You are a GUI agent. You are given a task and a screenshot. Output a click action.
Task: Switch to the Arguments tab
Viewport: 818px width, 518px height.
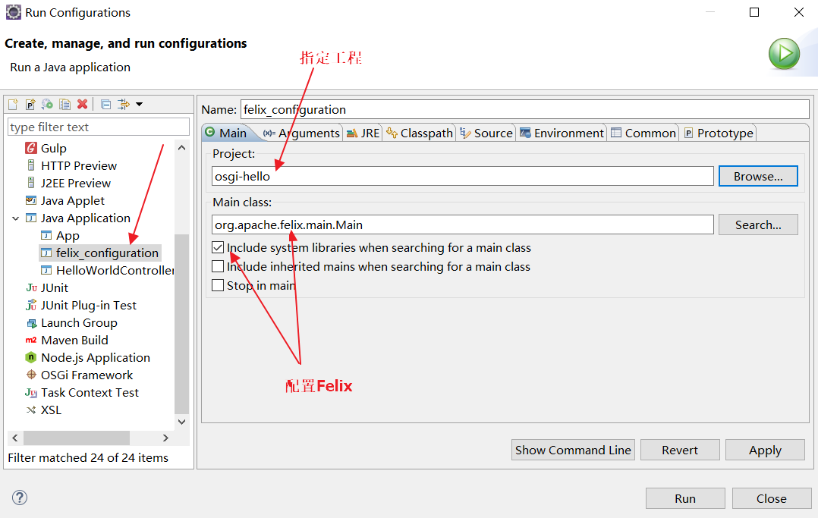301,133
